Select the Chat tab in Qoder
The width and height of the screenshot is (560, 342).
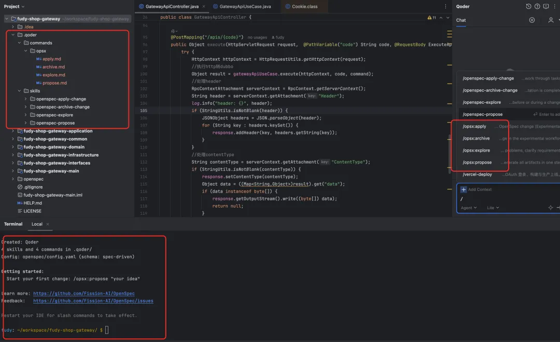tap(461, 20)
